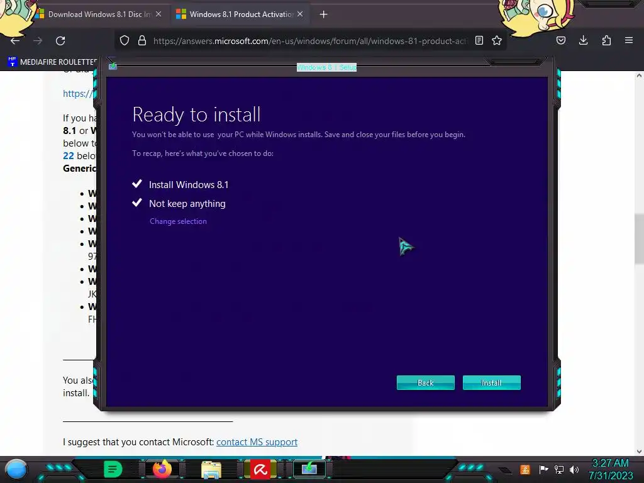Click the taskbar clock showing 3:27 AM

[610, 469]
